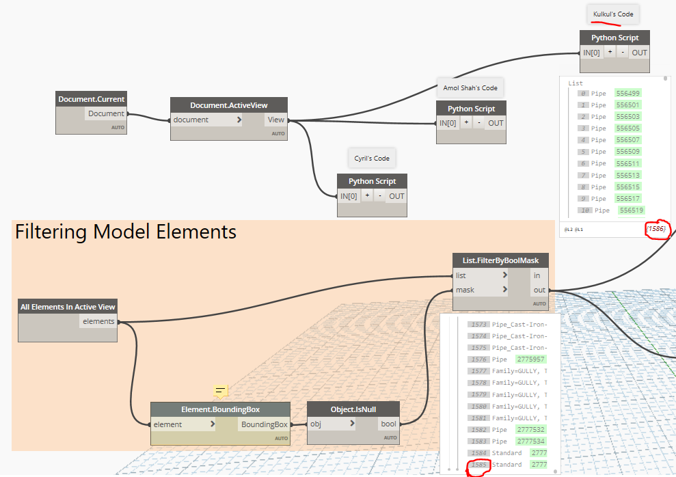Click pipe element ID 556515
The image size is (676, 477).
point(627,187)
